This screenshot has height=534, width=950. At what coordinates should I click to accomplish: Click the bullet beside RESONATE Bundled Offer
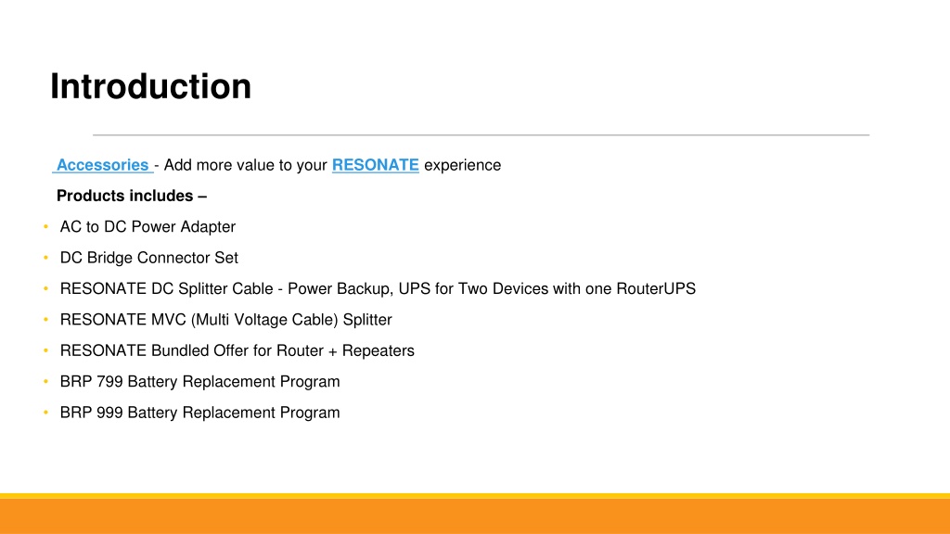[x=46, y=350]
